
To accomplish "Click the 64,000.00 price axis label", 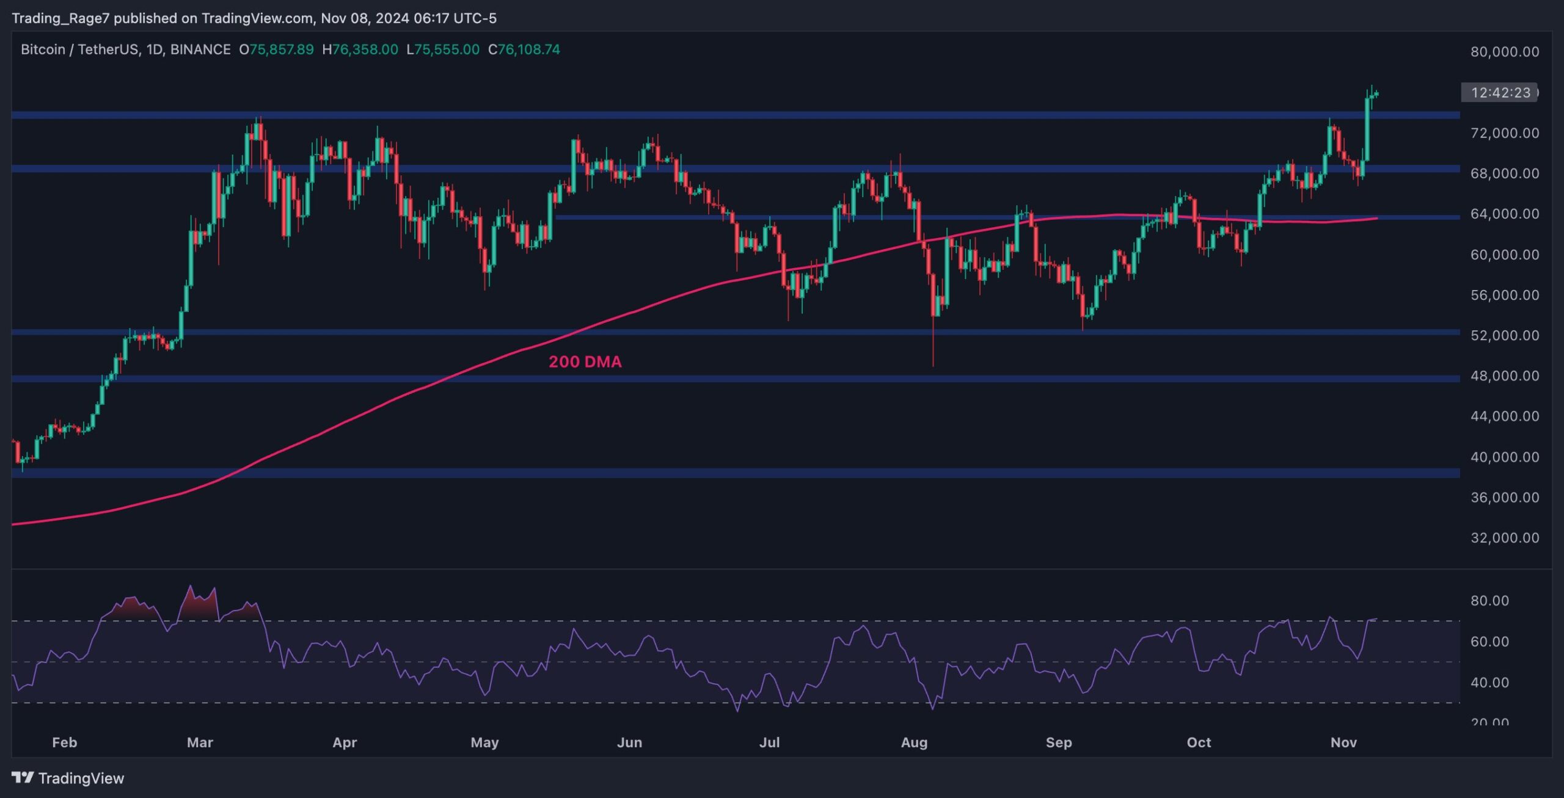I will tap(1504, 214).
